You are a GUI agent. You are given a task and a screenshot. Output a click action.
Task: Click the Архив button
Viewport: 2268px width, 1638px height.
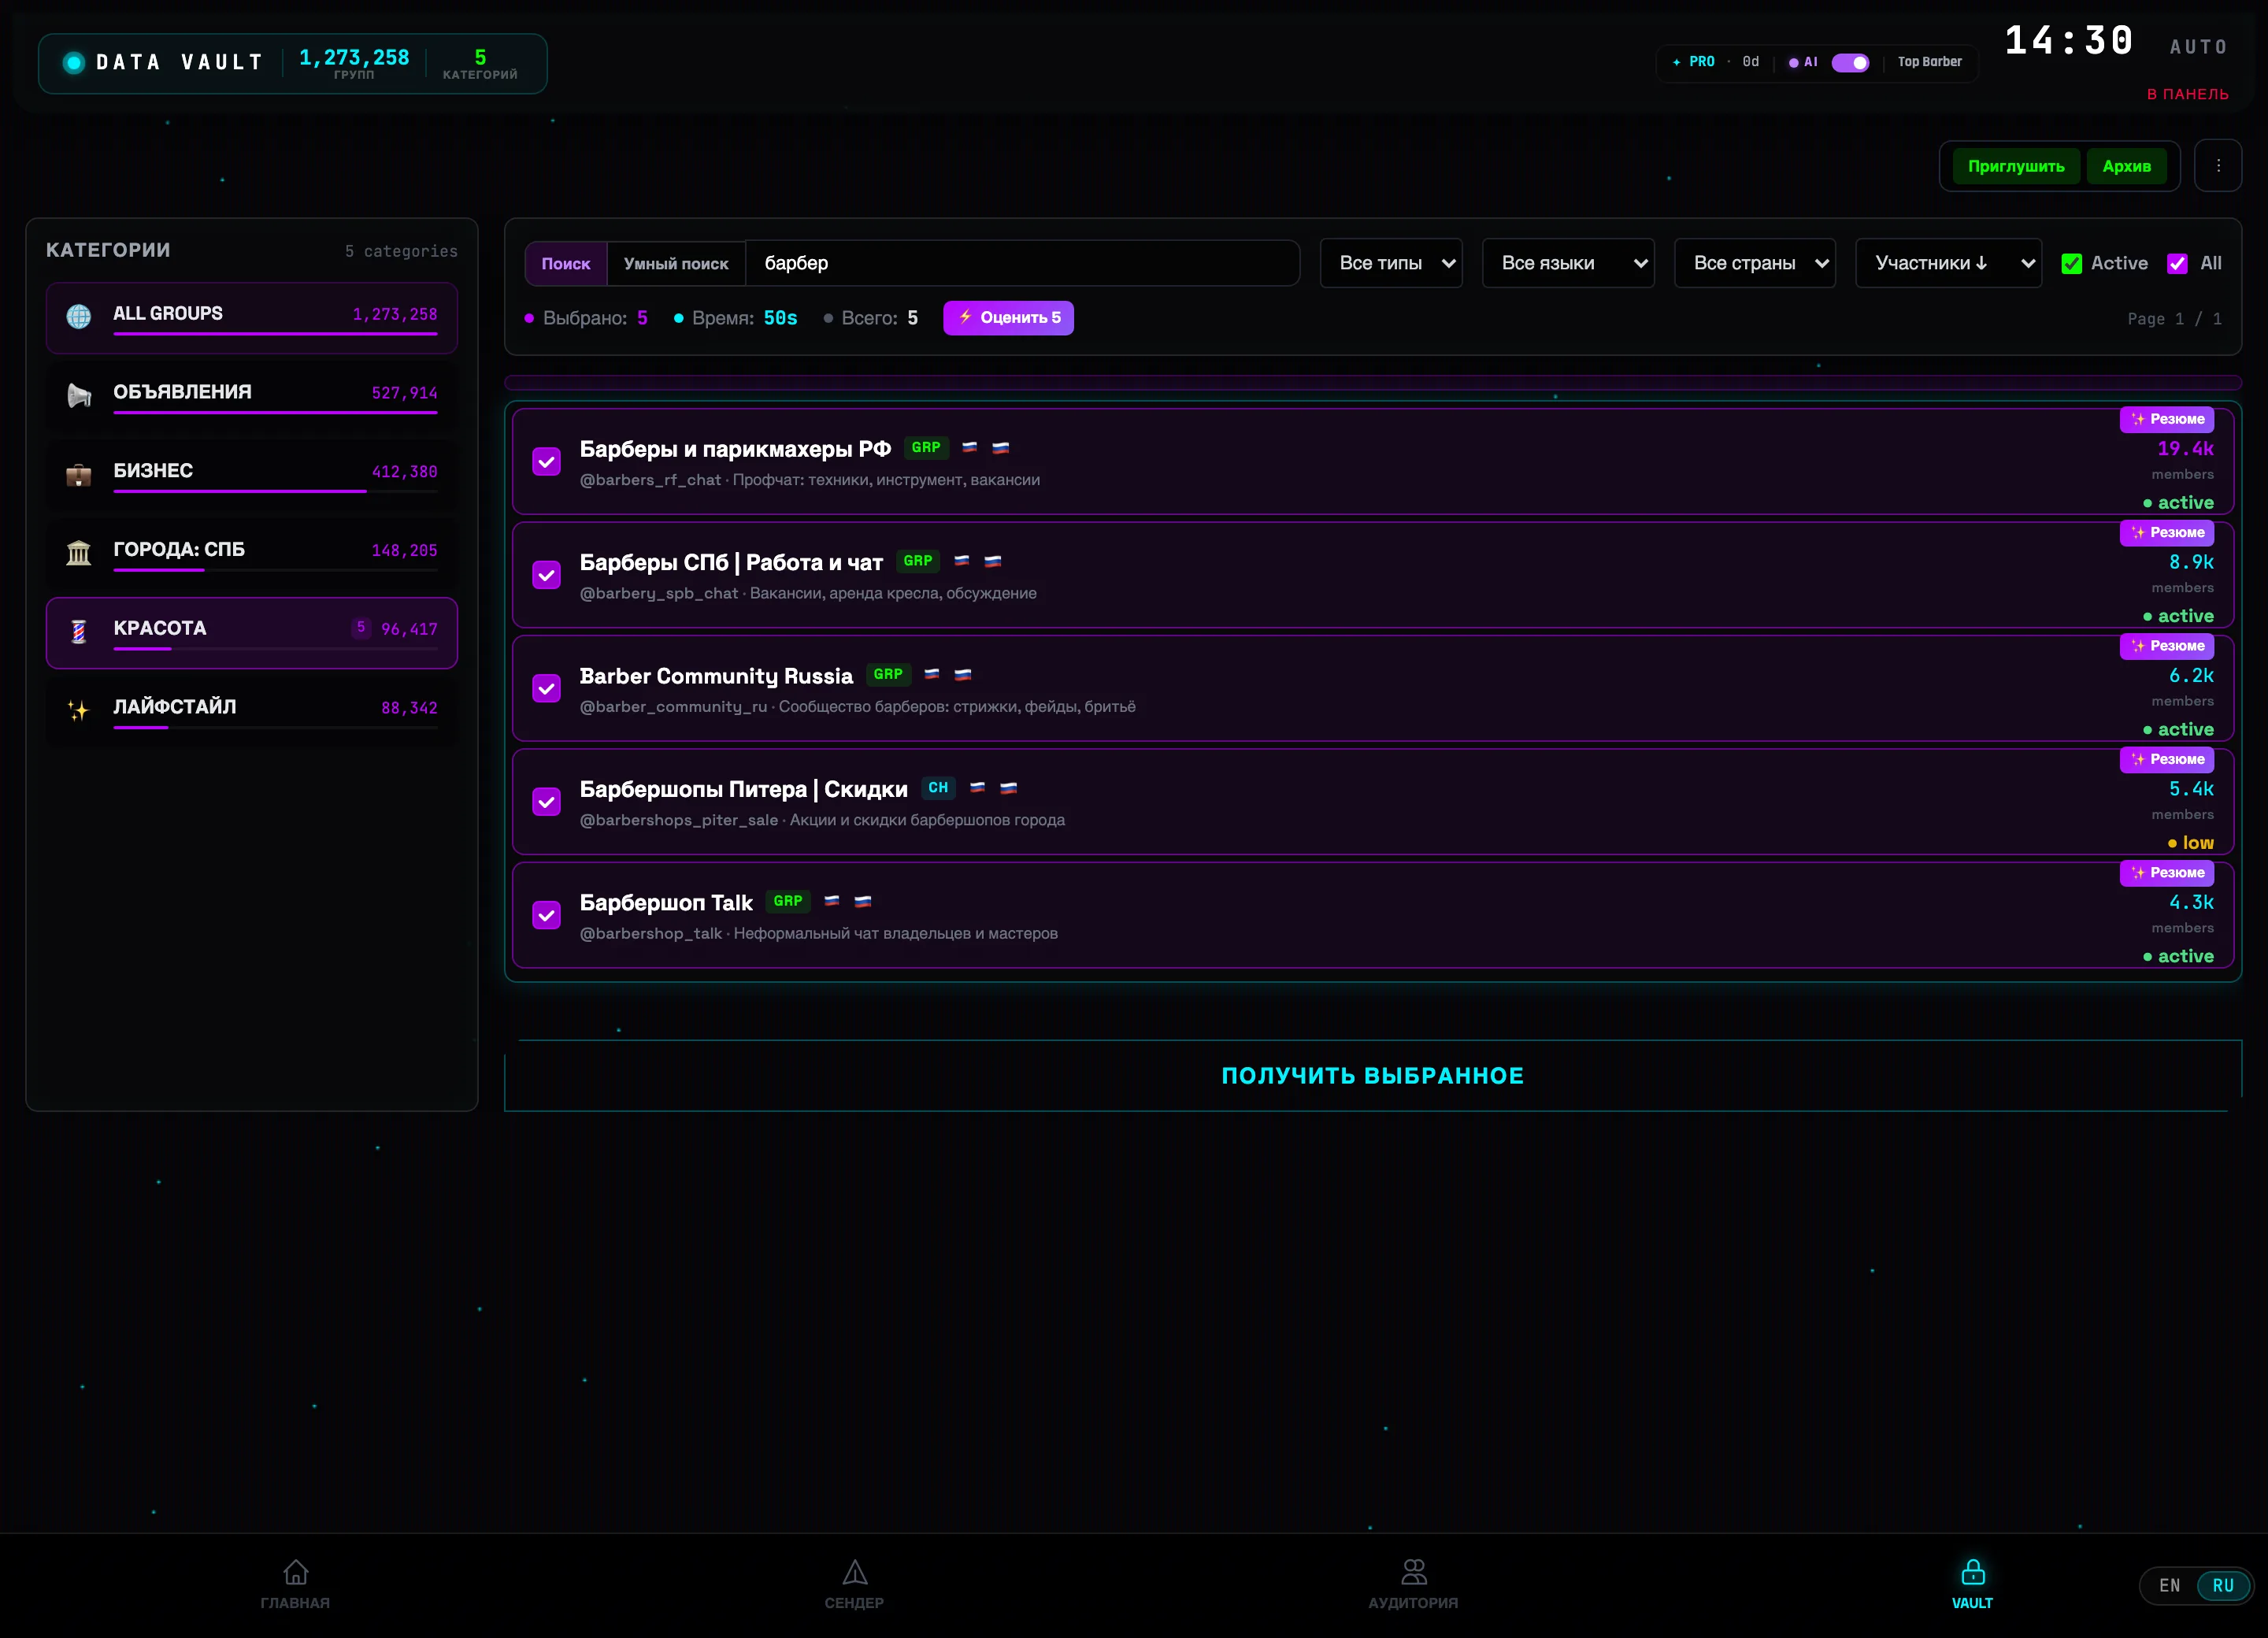point(2126,166)
